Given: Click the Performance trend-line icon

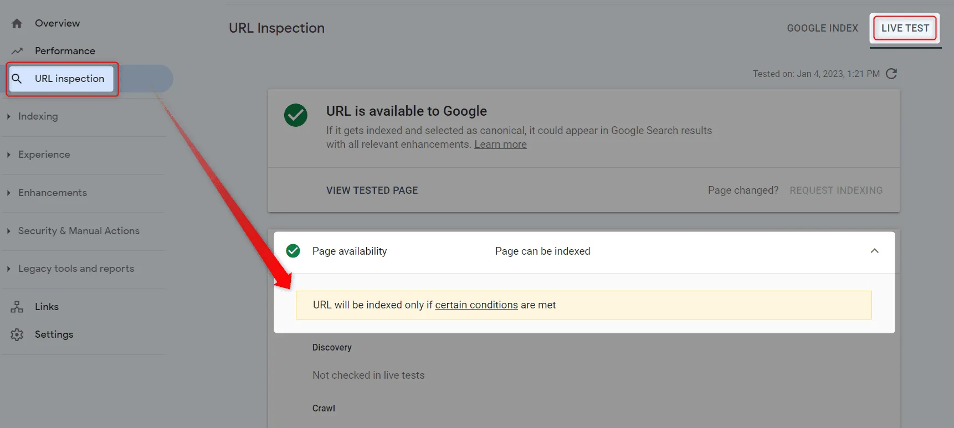Looking at the screenshot, I should 17,51.
